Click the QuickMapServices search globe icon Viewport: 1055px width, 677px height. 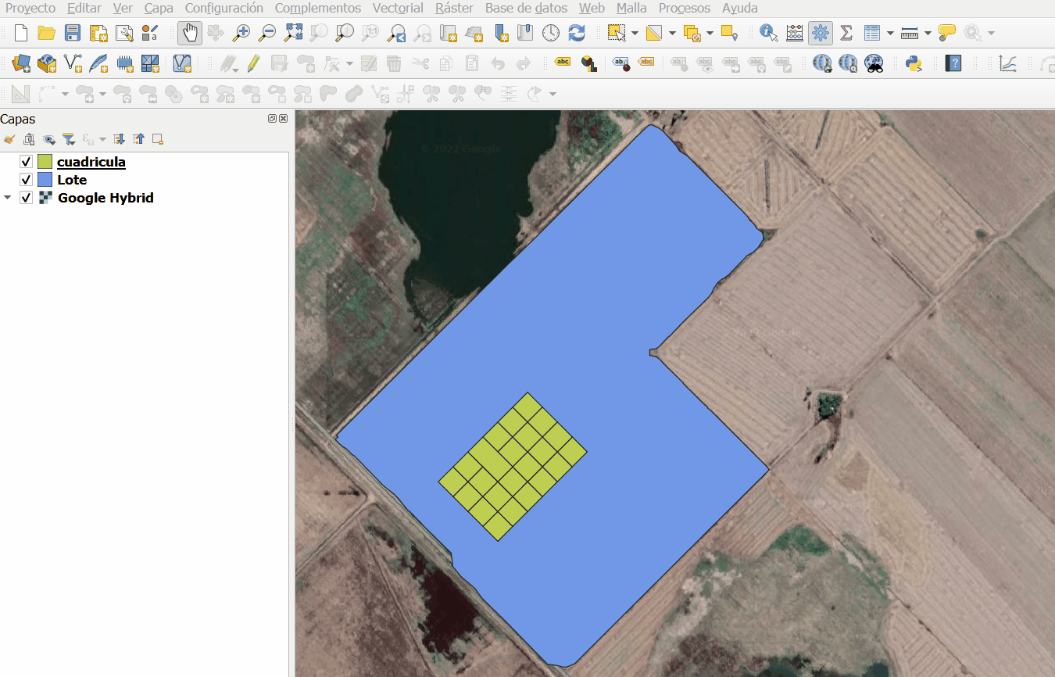pos(848,63)
